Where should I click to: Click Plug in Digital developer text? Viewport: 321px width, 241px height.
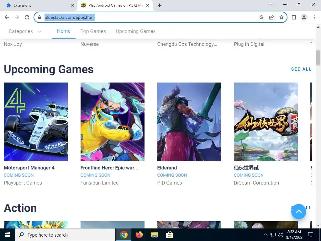pos(249,44)
